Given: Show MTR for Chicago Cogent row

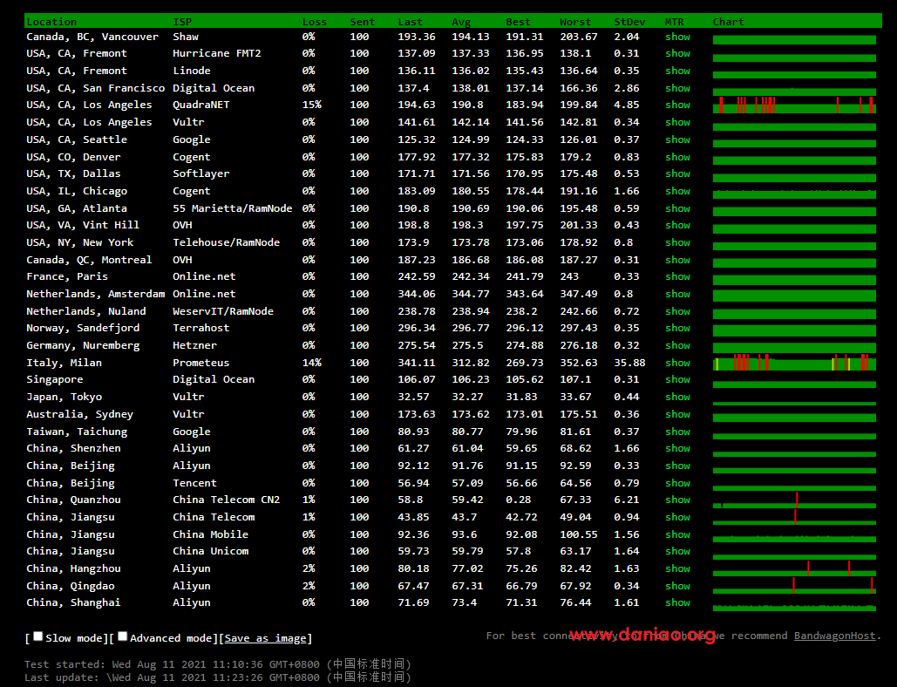Looking at the screenshot, I should click(x=678, y=191).
